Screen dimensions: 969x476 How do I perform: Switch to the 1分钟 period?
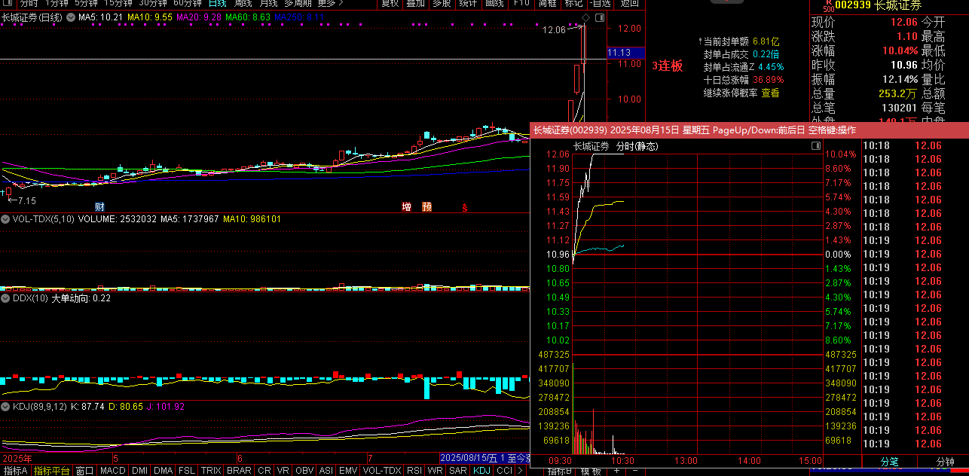[57, 3]
